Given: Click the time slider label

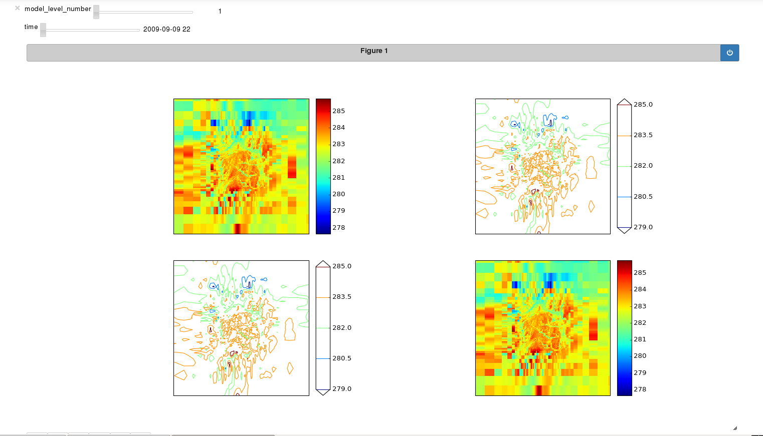Looking at the screenshot, I should tap(31, 27).
